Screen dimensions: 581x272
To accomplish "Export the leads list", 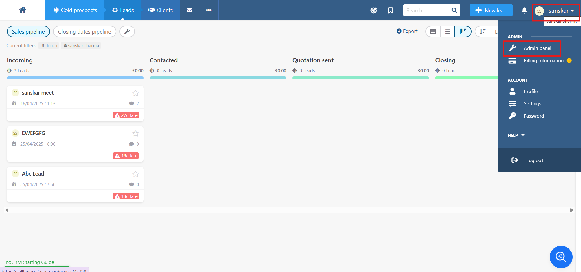I will coord(407,31).
